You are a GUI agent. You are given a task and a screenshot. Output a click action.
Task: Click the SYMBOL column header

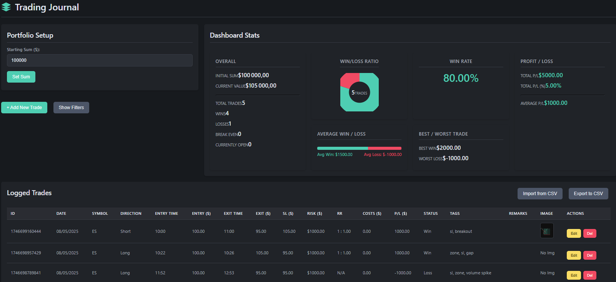coord(100,214)
